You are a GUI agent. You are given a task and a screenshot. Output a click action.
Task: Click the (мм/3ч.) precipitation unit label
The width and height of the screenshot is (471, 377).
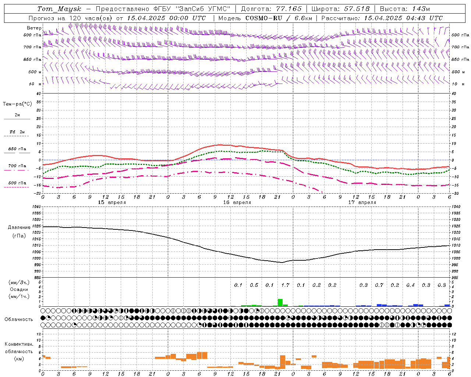point(19,282)
